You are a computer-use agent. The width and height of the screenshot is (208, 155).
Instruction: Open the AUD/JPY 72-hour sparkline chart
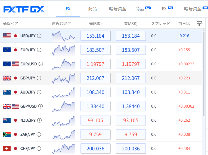pyautogui.click(x=64, y=93)
